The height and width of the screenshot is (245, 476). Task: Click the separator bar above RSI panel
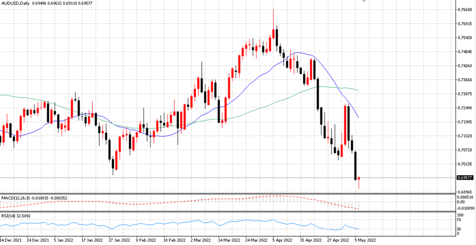pyautogui.click(x=228, y=212)
